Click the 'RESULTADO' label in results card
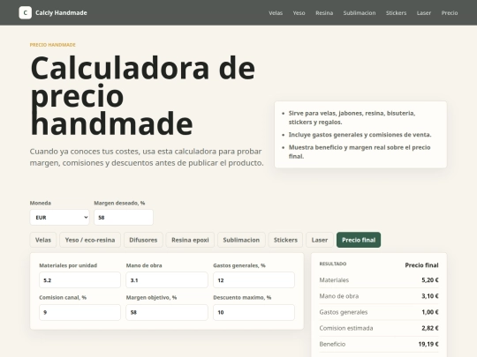Screen dimensions: 477x357 [333, 264]
